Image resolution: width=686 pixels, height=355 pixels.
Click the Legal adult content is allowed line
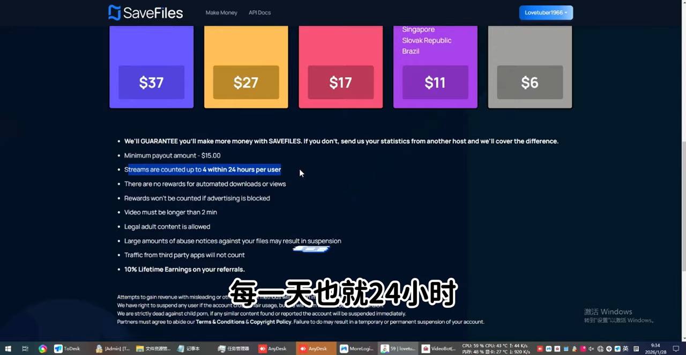pyautogui.click(x=167, y=227)
